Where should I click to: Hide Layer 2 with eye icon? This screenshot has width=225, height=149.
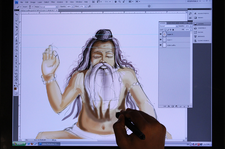[161, 34]
